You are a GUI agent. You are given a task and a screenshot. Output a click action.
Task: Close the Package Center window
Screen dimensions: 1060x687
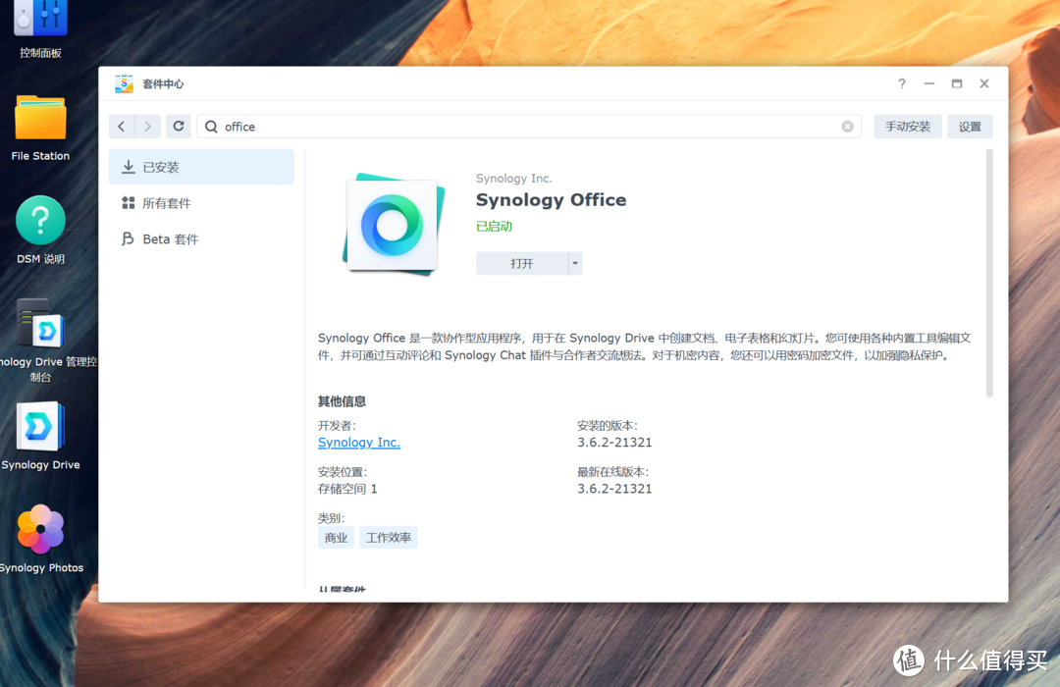[x=984, y=83]
